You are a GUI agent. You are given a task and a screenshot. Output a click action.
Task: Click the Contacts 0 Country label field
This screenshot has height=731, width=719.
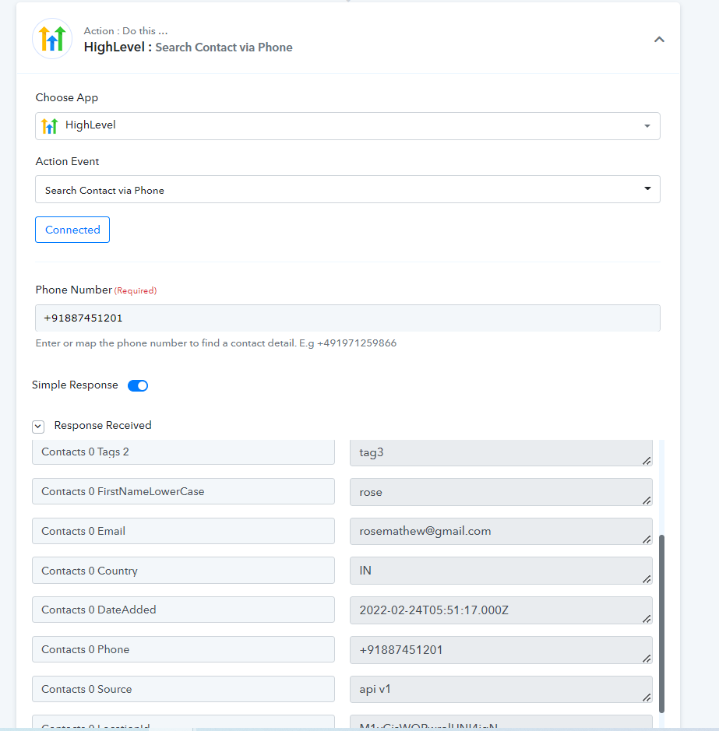coord(183,570)
